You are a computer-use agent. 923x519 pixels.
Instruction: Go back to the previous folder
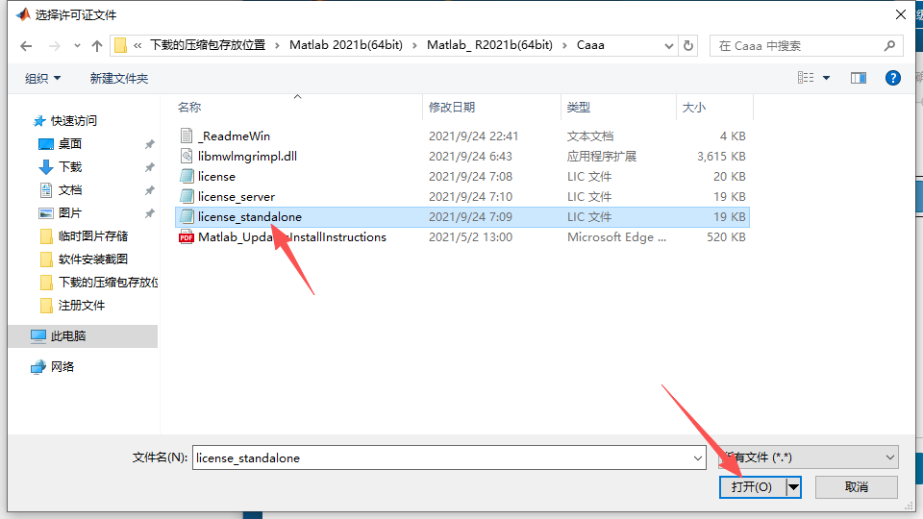click(26, 46)
